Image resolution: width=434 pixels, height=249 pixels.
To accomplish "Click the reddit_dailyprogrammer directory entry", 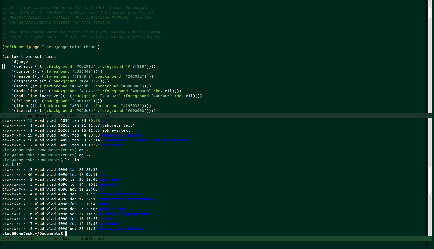I will click(x=125, y=214).
